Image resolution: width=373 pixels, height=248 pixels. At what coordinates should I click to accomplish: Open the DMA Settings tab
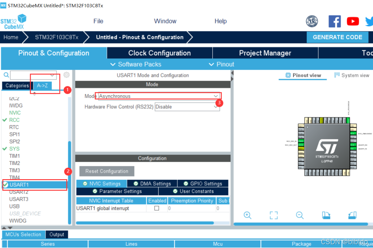click(152, 184)
